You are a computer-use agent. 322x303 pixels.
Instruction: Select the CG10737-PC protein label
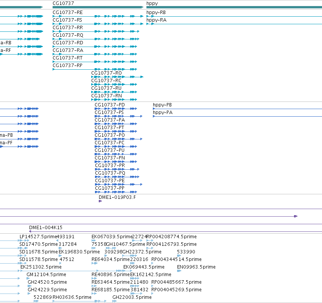click(110, 143)
